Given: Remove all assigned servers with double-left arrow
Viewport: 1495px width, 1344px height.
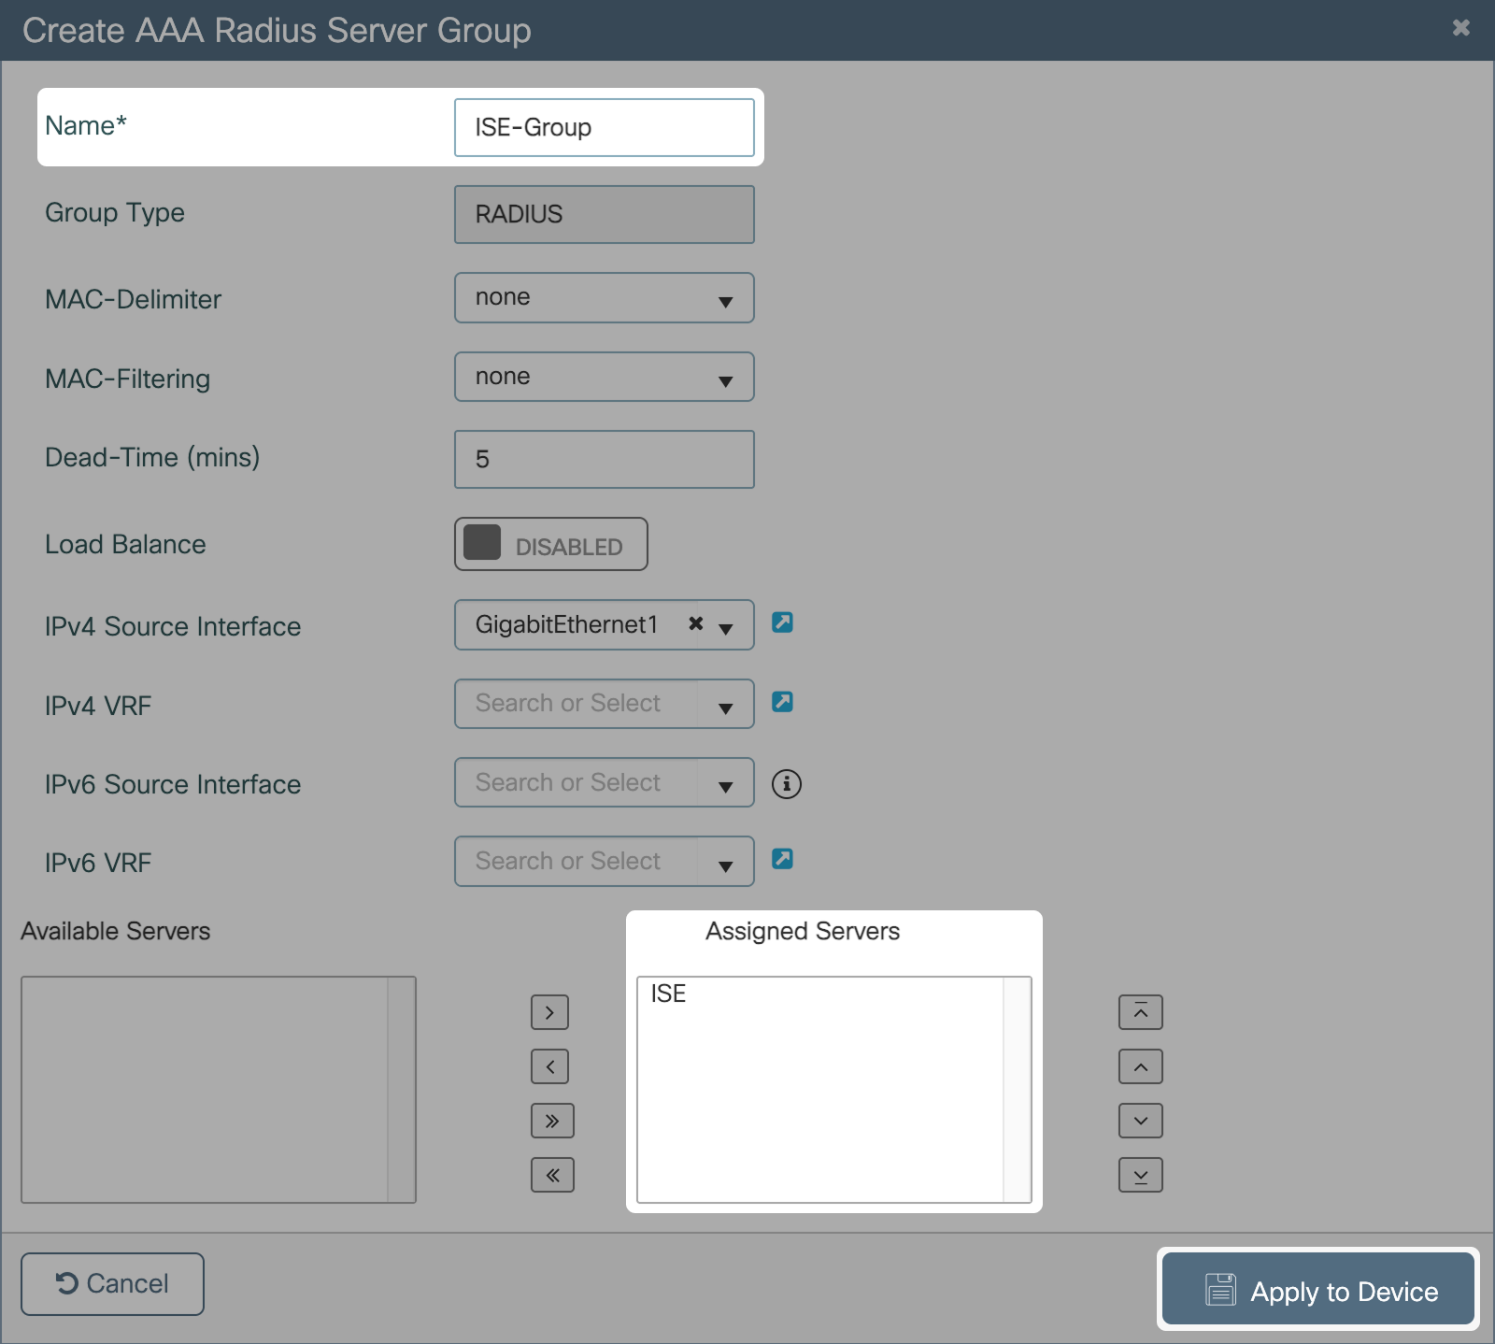Looking at the screenshot, I should 551,1175.
